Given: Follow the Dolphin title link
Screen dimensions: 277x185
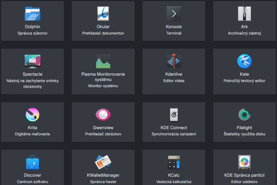Looking at the screenshot, I should point(32,27).
